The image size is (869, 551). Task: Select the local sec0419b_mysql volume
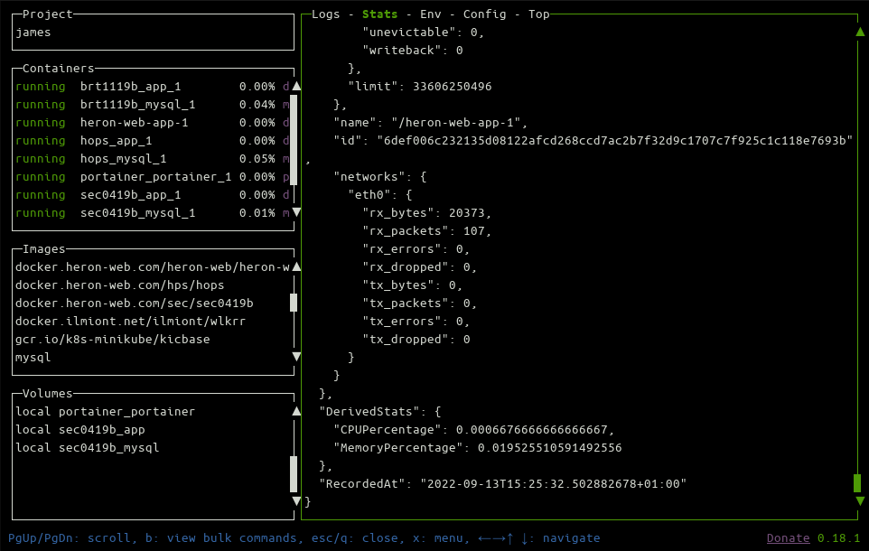pos(88,447)
